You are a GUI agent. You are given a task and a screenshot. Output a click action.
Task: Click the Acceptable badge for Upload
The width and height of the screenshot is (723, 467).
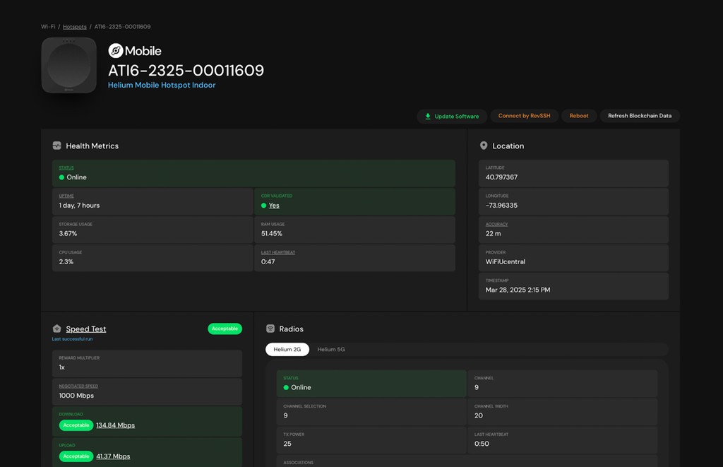(76, 456)
